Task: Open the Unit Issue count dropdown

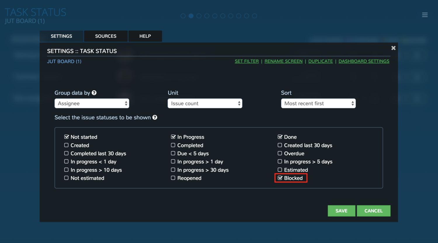Action: point(205,103)
